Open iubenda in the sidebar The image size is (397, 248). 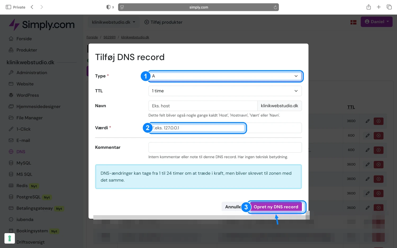[x=25, y=220]
